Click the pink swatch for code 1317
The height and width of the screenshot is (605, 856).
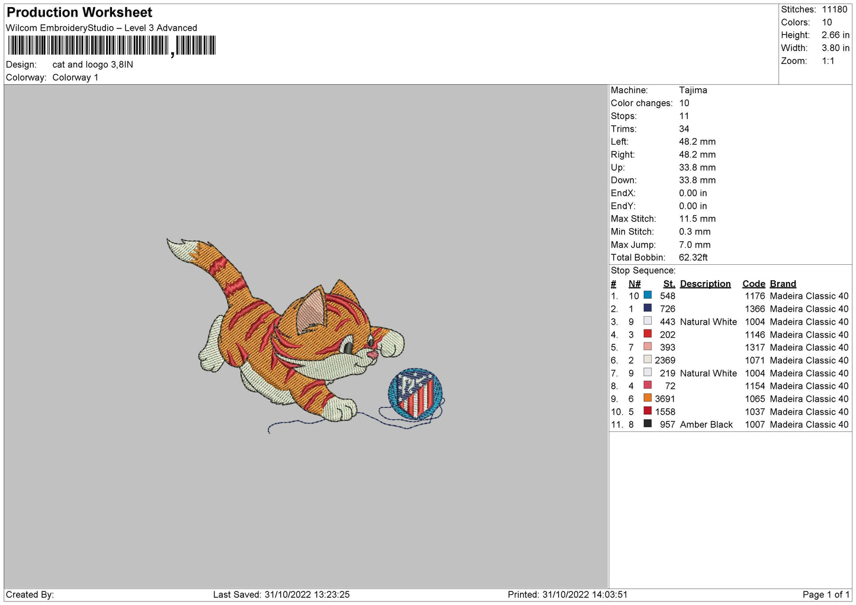click(x=647, y=347)
